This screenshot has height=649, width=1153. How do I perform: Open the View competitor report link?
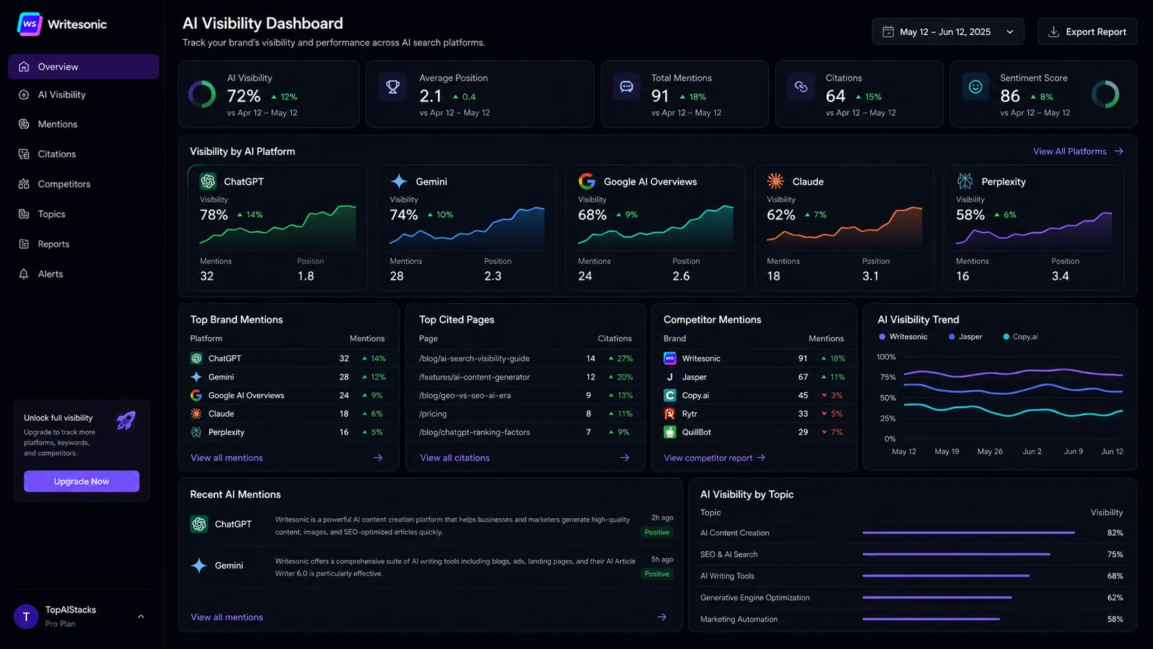pyautogui.click(x=714, y=458)
